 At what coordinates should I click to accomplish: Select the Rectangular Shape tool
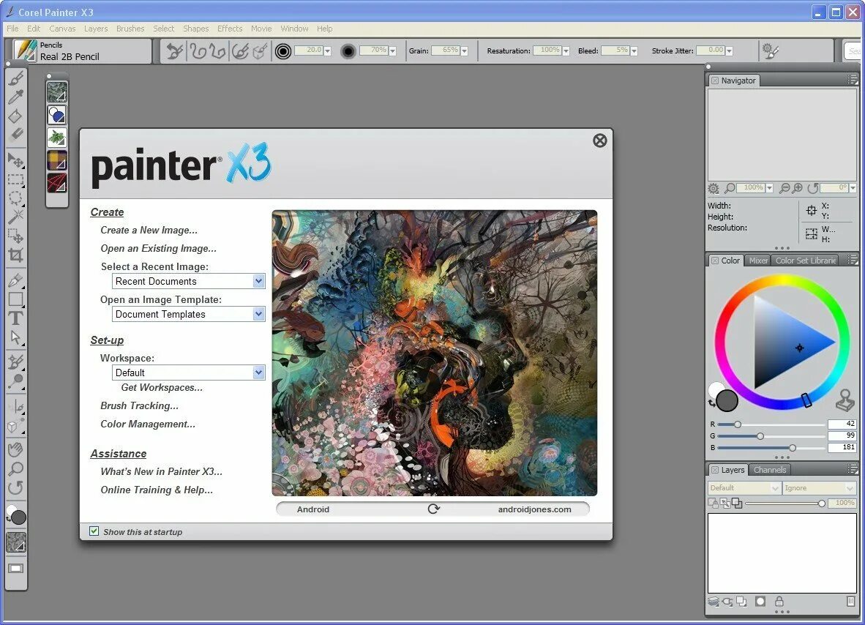(15, 299)
